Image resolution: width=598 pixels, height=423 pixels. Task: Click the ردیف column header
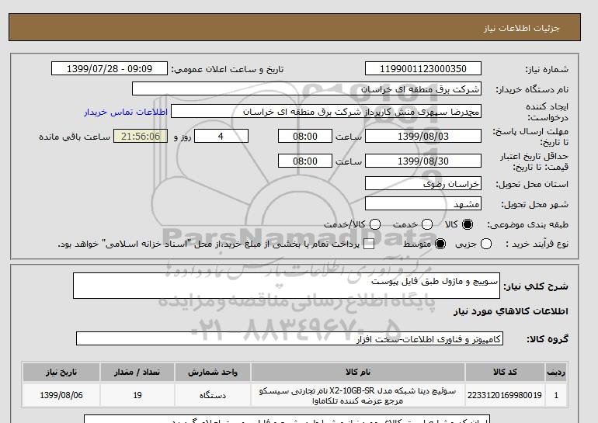[x=556, y=373]
